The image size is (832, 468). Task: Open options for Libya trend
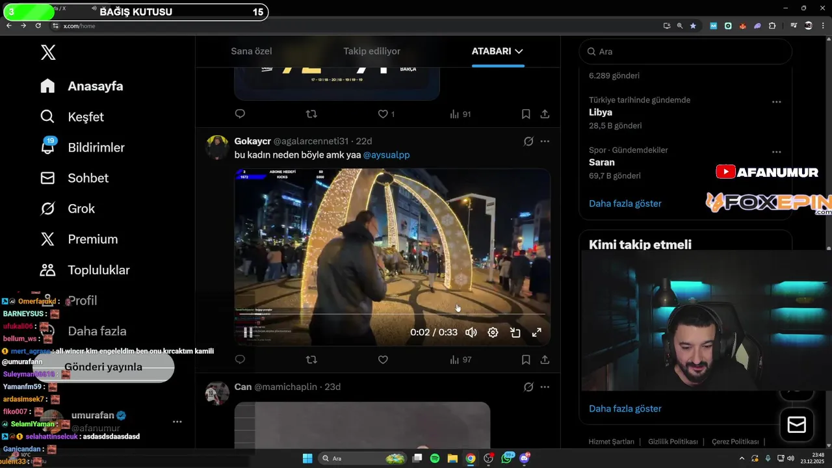click(776, 102)
